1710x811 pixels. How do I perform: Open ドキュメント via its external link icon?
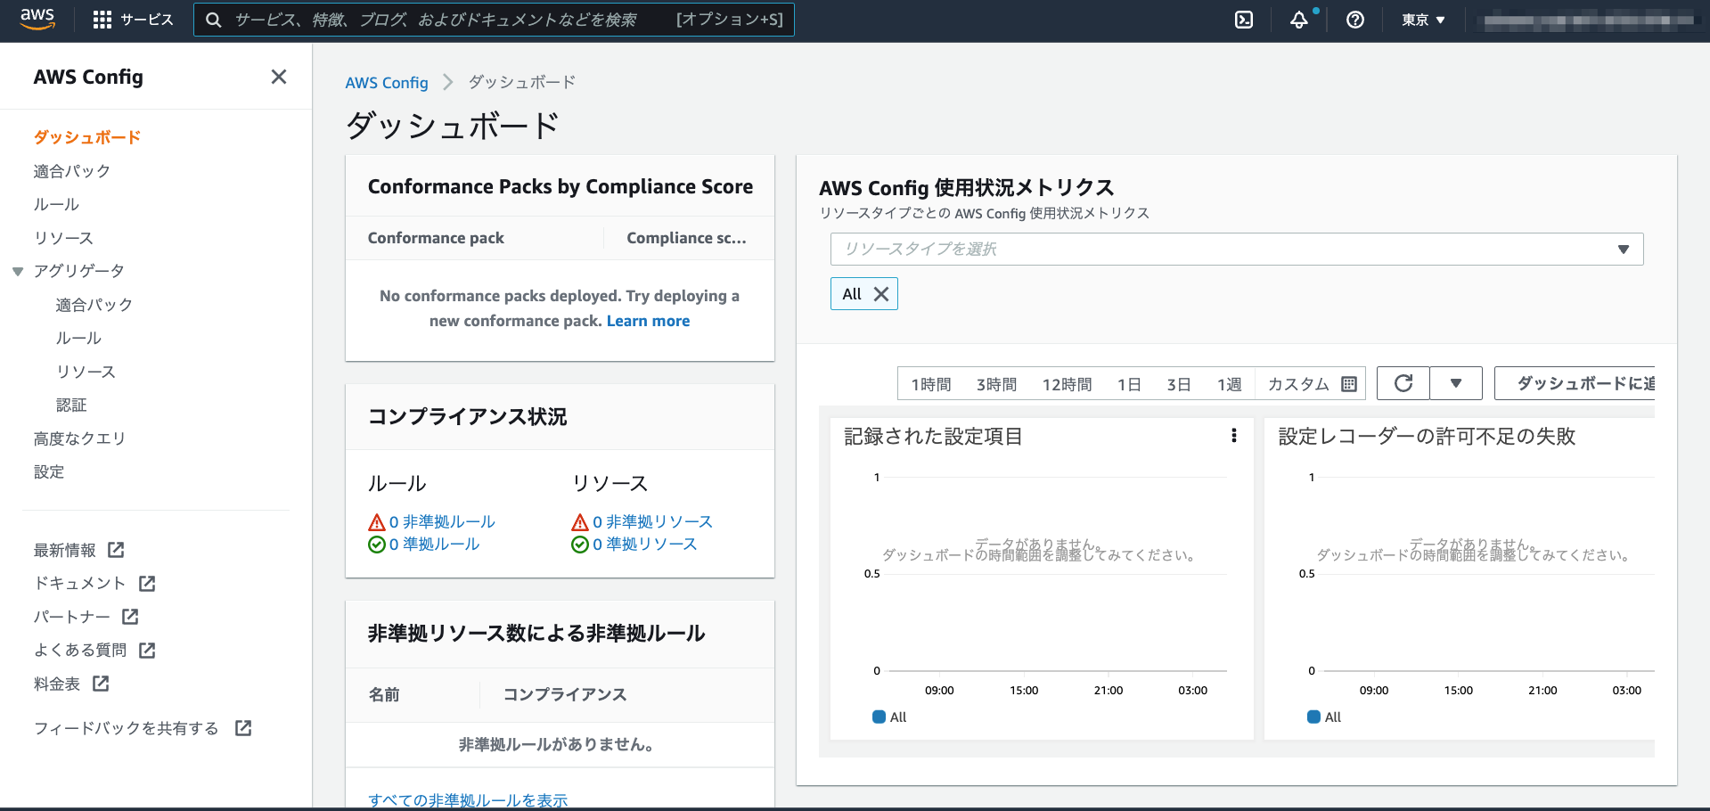coord(146,583)
